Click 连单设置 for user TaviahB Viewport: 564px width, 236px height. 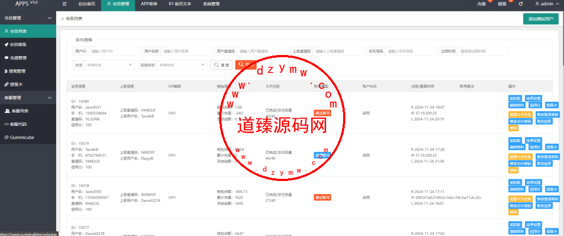coord(533,140)
